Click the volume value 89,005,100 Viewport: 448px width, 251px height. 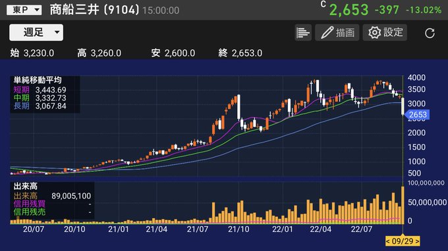click(x=71, y=196)
